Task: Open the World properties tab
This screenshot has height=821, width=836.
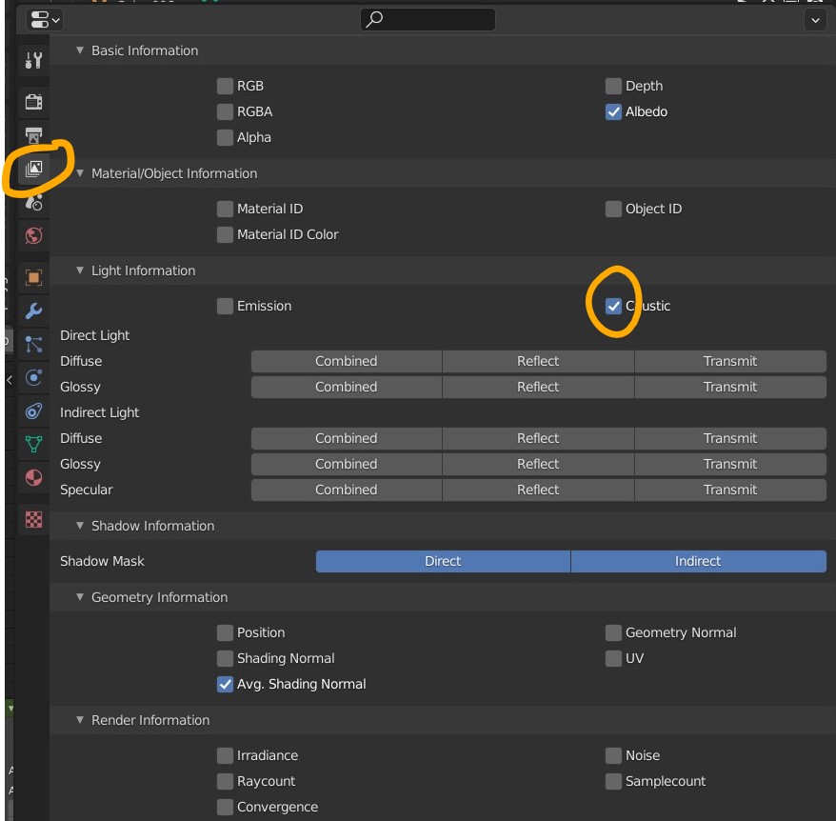Action: pyautogui.click(x=33, y=235)
